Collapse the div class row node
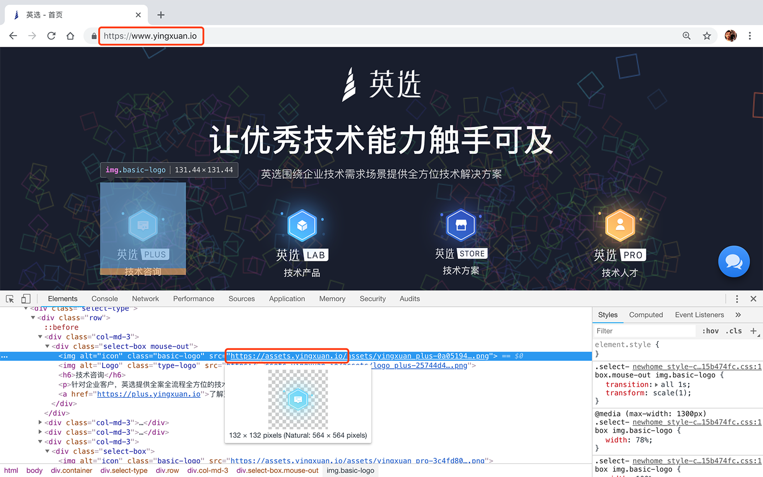Viewport: 763px width, 477px height. tap(34, 318)
